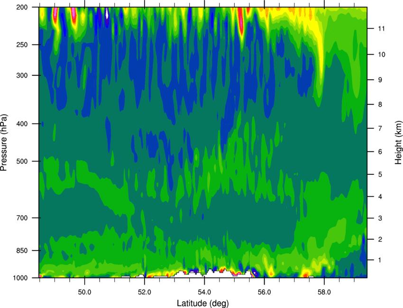Select the 250 pressure tick label
Image resolution: width=403 pixels, height=308 pixels.
22,45
